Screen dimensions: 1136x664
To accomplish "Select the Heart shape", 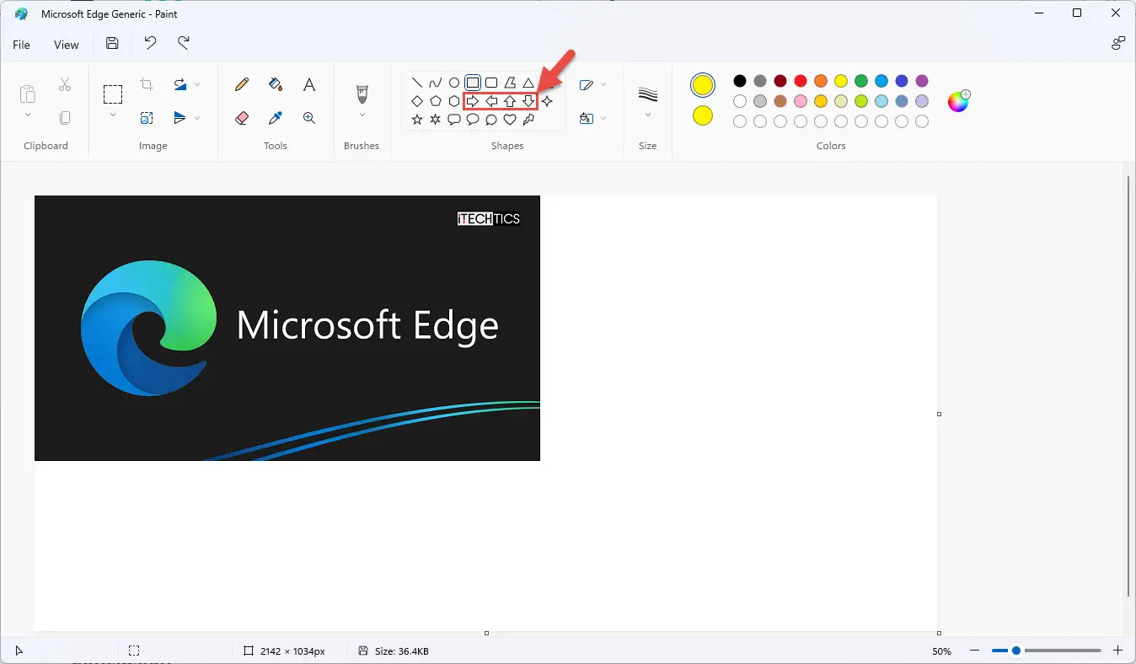I will pyautogui.click(x=510, y=120).
